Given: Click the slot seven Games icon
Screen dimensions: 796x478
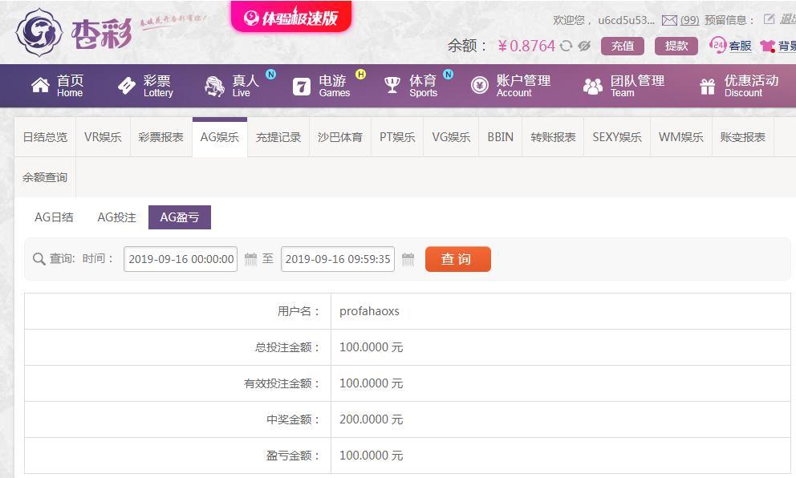Looking at the screenshot, I should (301, 87).
